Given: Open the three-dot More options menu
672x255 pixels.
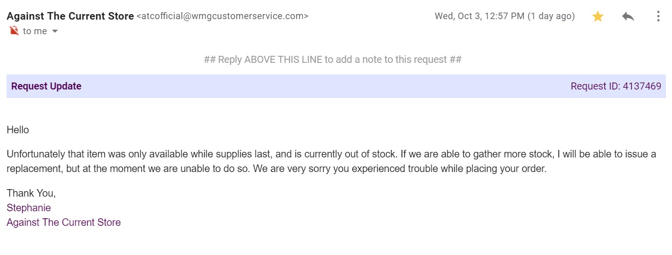Looking at the screenshot, I should pos(658,17).
